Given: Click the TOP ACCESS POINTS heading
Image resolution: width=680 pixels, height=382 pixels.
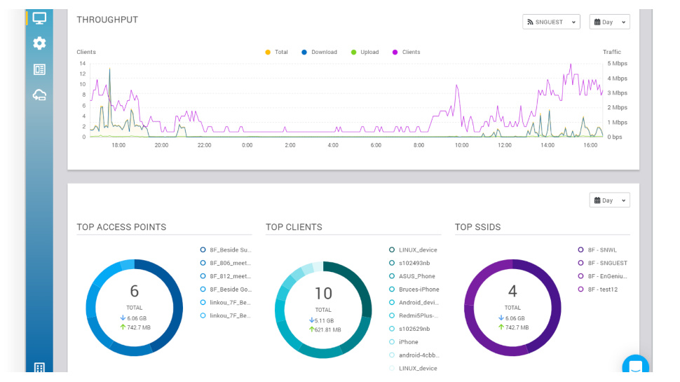Looking at the screenshot, I should coord(121,227).
